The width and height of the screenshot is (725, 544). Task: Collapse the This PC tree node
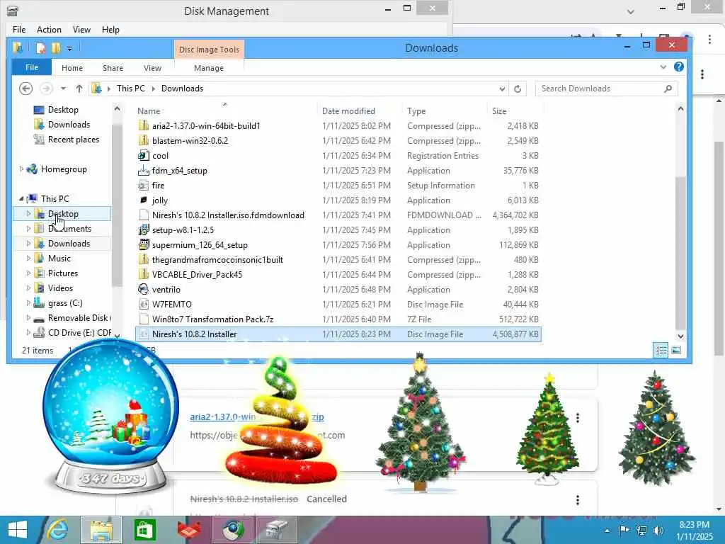pos(21,198)
